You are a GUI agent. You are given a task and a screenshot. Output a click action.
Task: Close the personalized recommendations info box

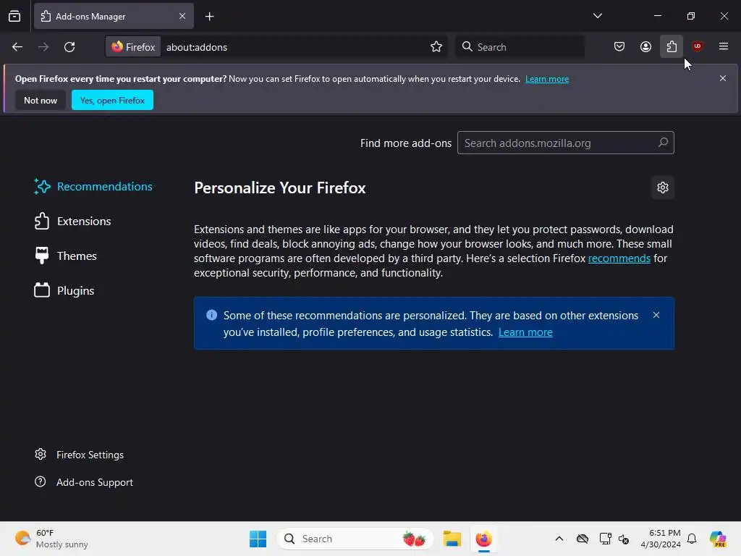point(656,316)
